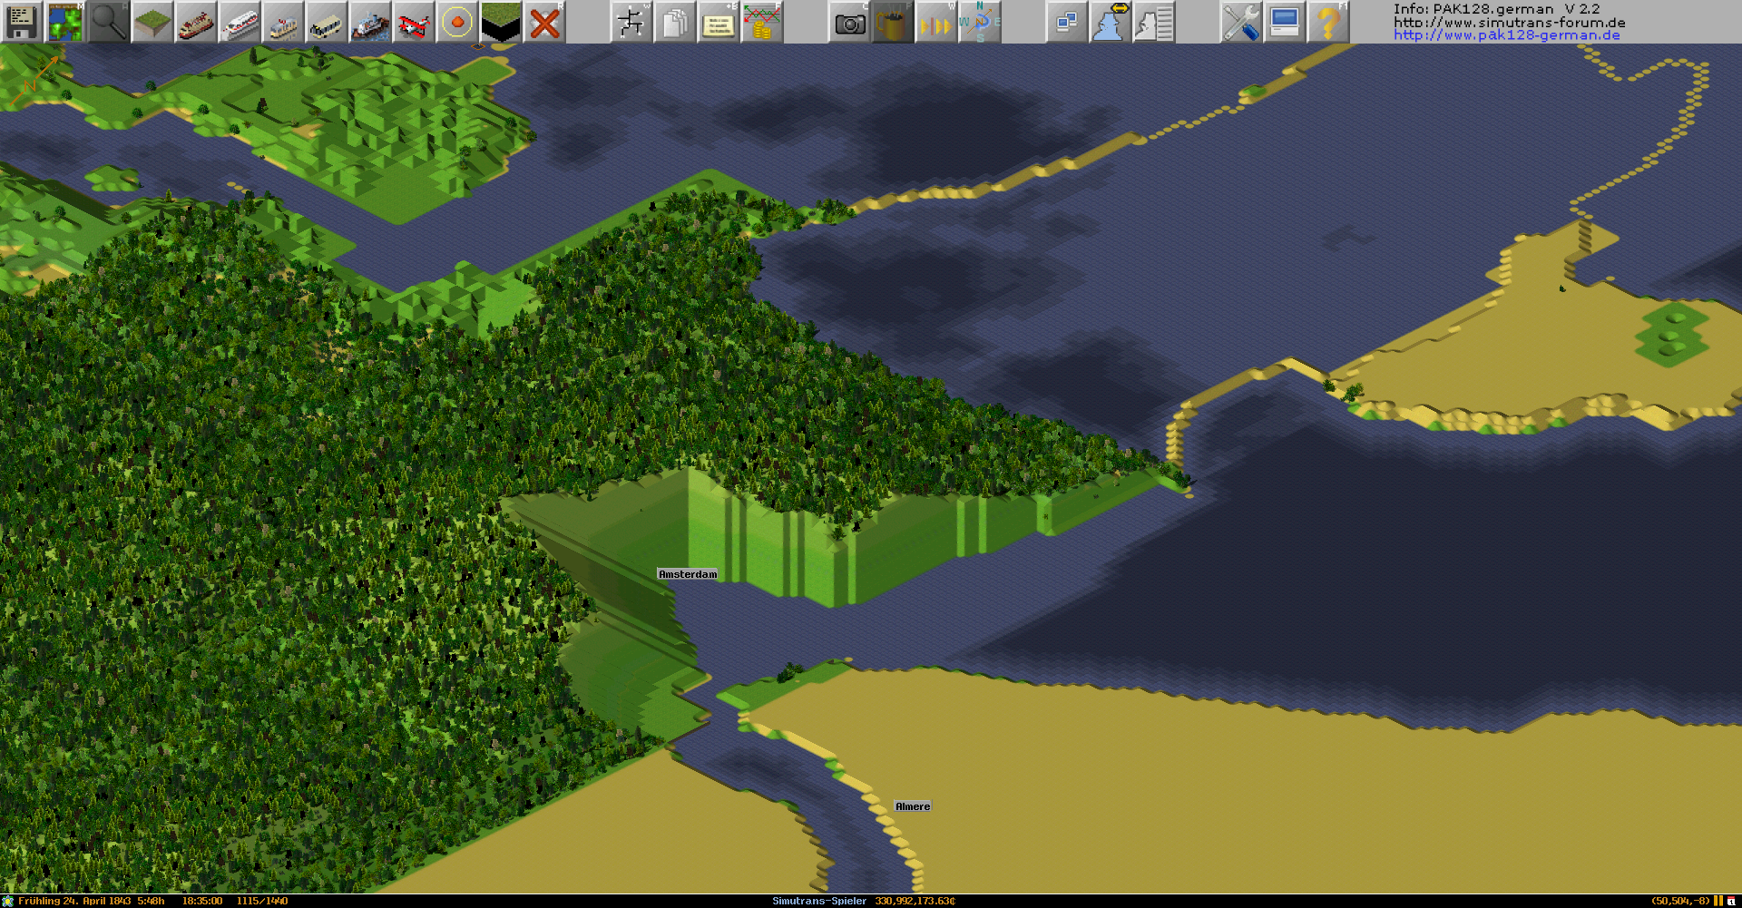
Task: Open the save/load game menu
Action: pos(21,22)
